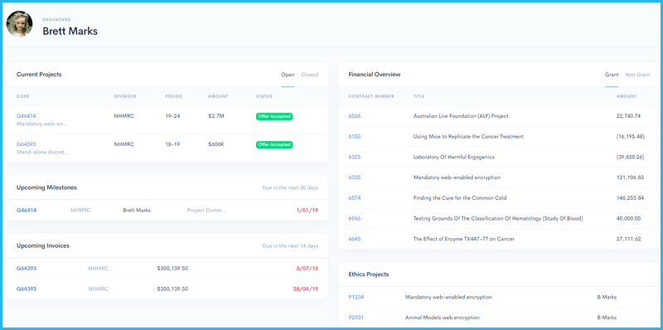This screenshot has height=330, width=663.
Task: Click Animal Models web encryption ethics title
Action: (x=443, y=318)
